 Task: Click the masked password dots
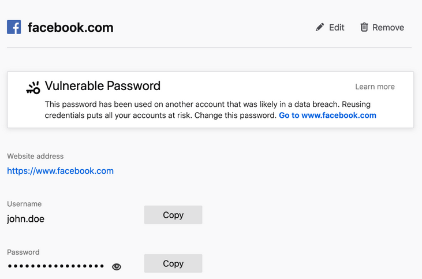(55, 266)
